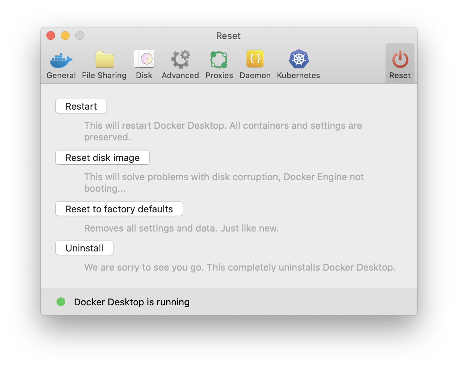The height and width of the screenshot is (369, 458).
Task: Switch to Proxies preferences icon
Action: (219, 59)
